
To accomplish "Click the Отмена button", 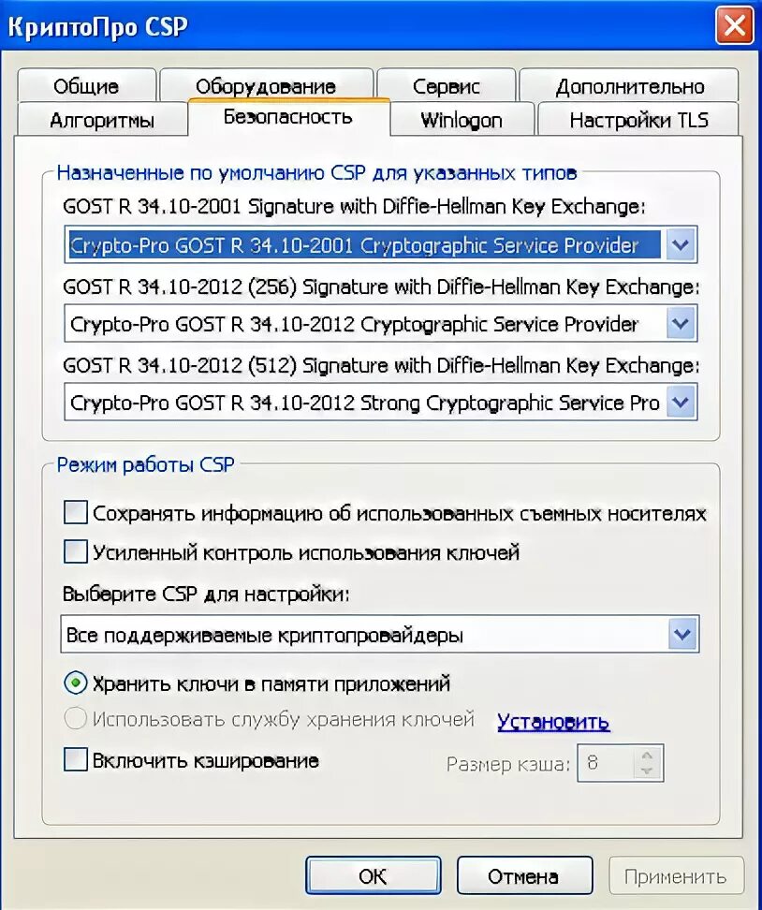I will click(524, 875).
